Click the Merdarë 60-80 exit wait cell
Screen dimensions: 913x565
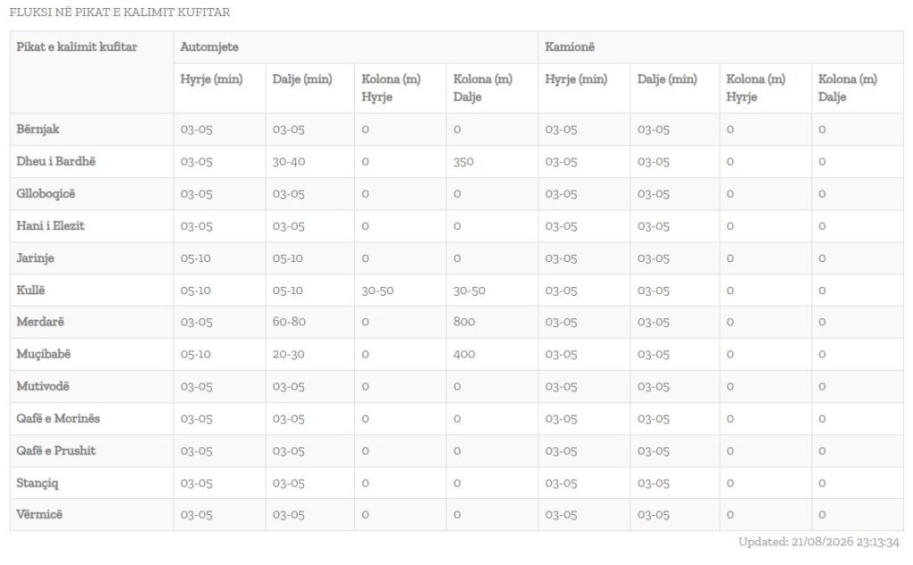tap(289, 322)
